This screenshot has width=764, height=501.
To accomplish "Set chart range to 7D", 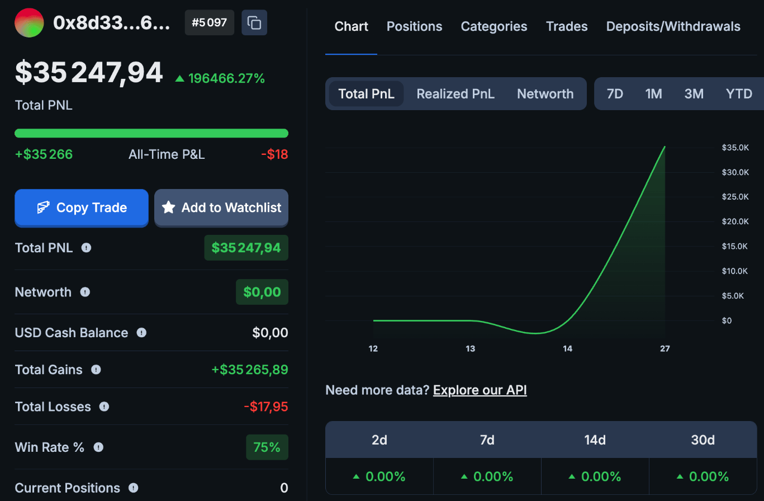I will coord(615,93).
